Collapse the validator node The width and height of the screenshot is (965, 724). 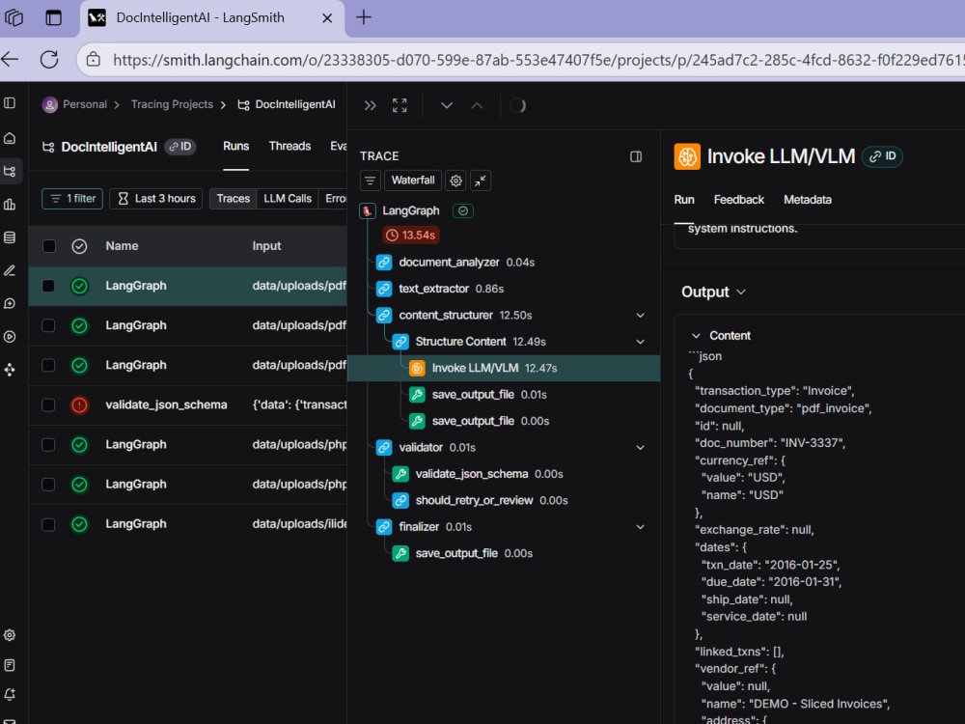(640, 448)
